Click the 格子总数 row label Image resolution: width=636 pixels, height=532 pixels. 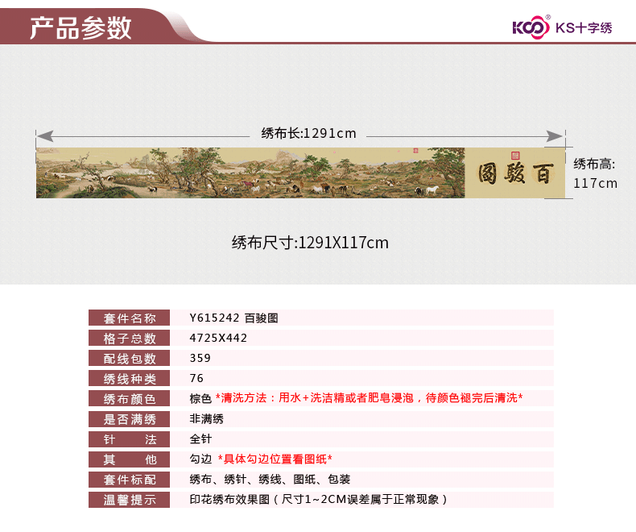[130, 338]
